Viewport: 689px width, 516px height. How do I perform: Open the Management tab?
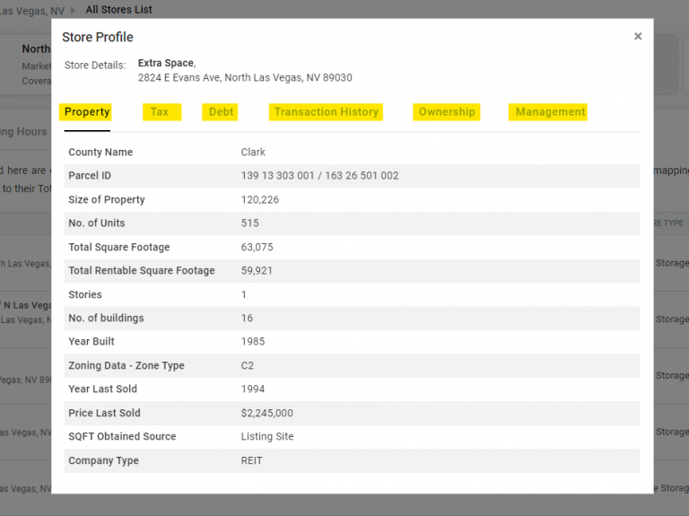pos(550,112)
